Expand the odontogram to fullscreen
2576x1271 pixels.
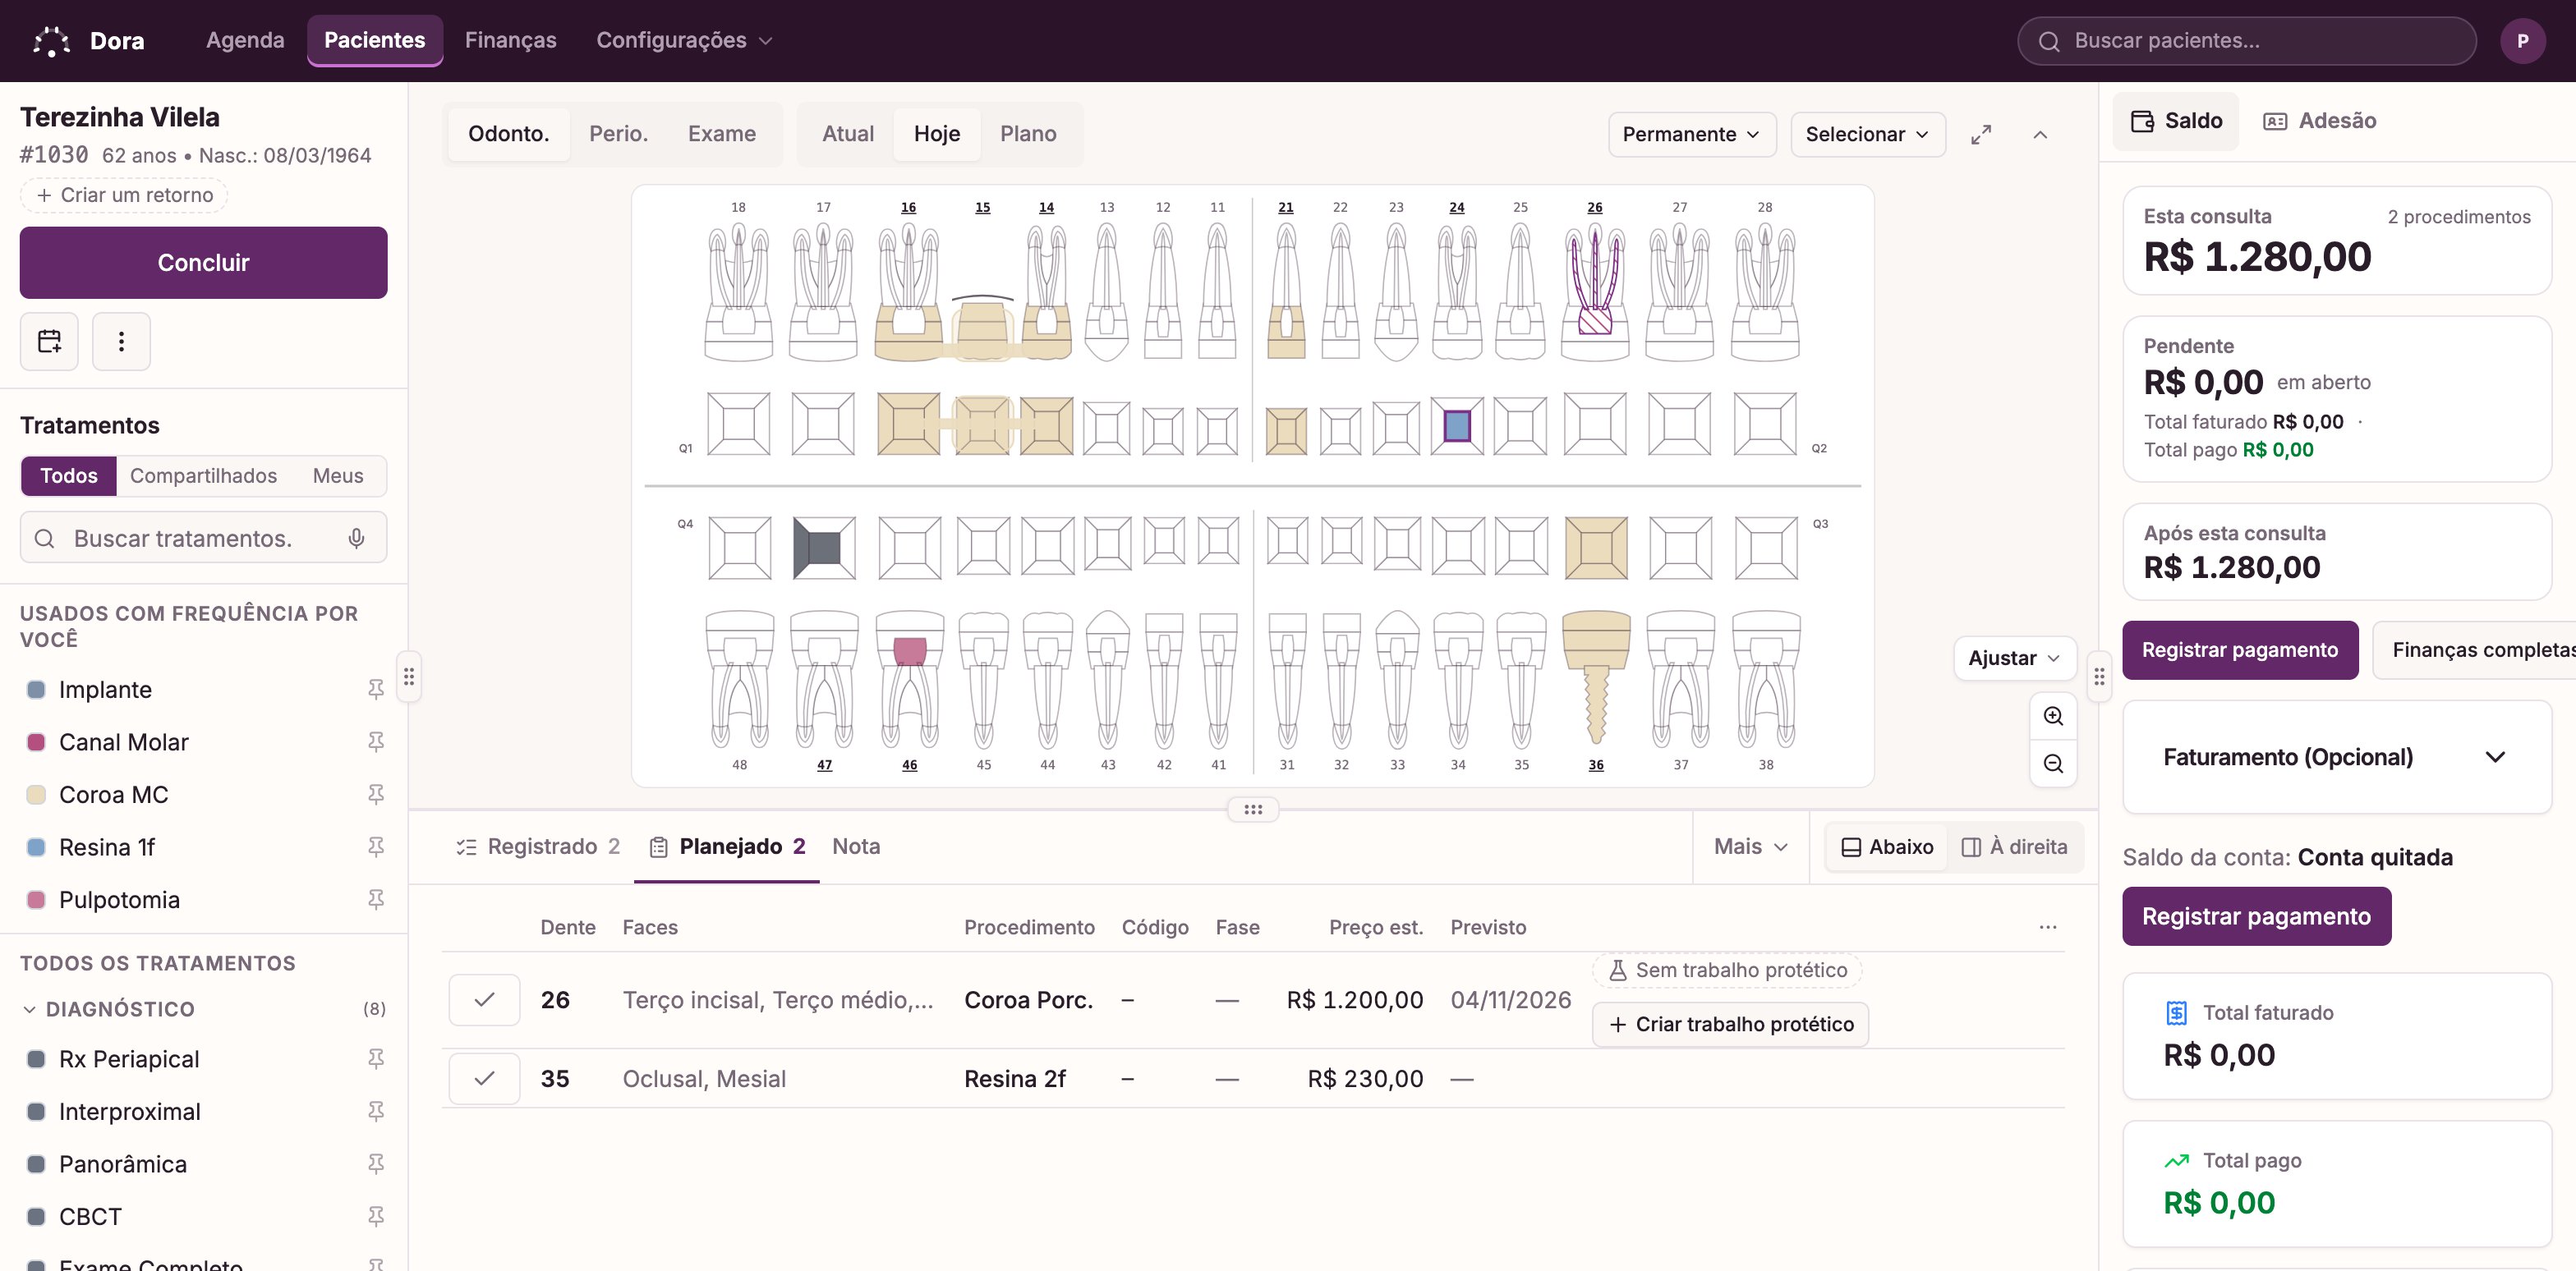(1981, 135)
